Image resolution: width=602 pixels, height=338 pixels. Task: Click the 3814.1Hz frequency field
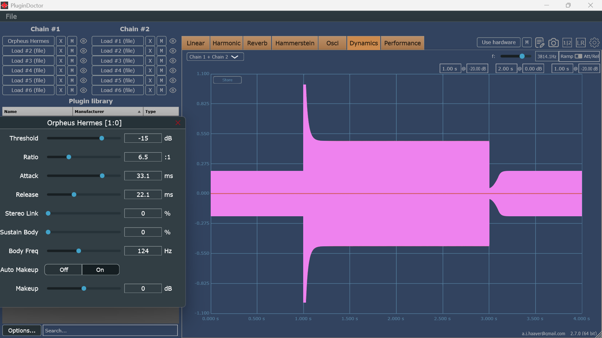[547, 56]
